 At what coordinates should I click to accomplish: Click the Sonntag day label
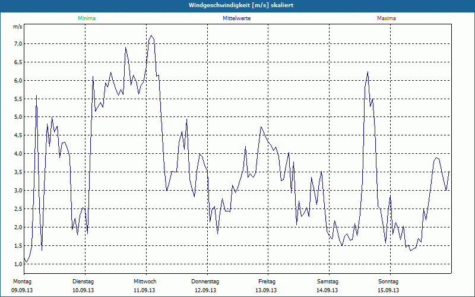coord(388,282)
